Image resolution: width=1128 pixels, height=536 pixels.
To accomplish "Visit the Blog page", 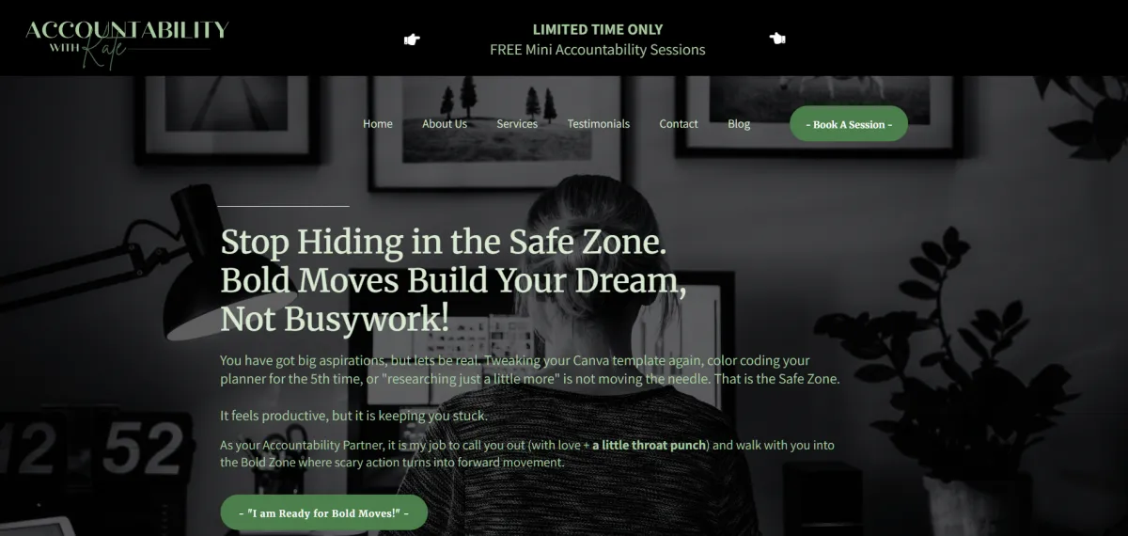I will 739,124.
